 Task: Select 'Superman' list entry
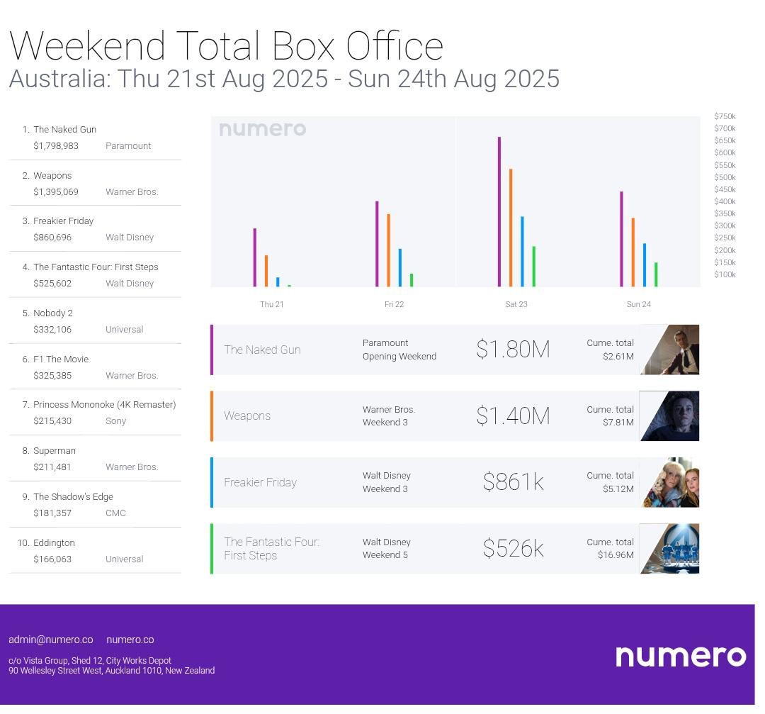click(x=54, y=451)
